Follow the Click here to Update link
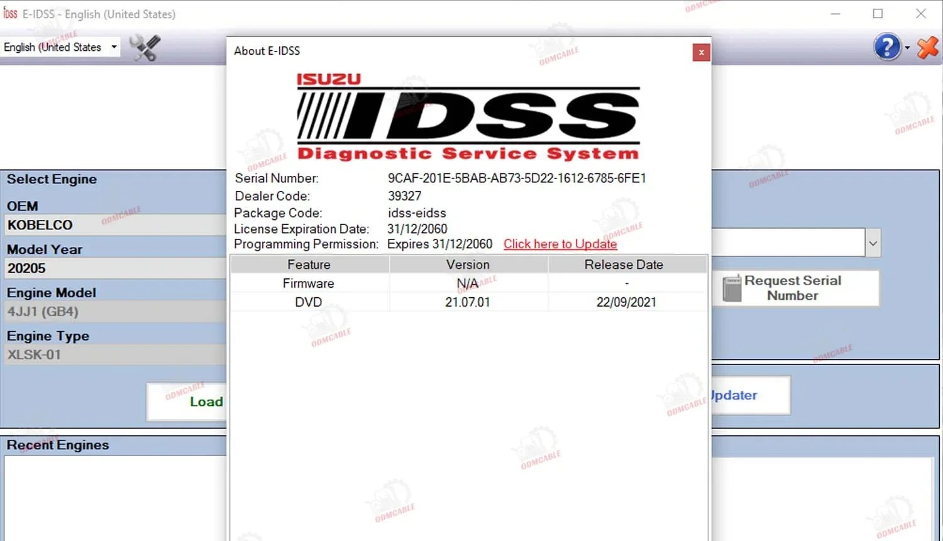Image resolution: width=943 pixels, height=541 pixels. [560, 244]
